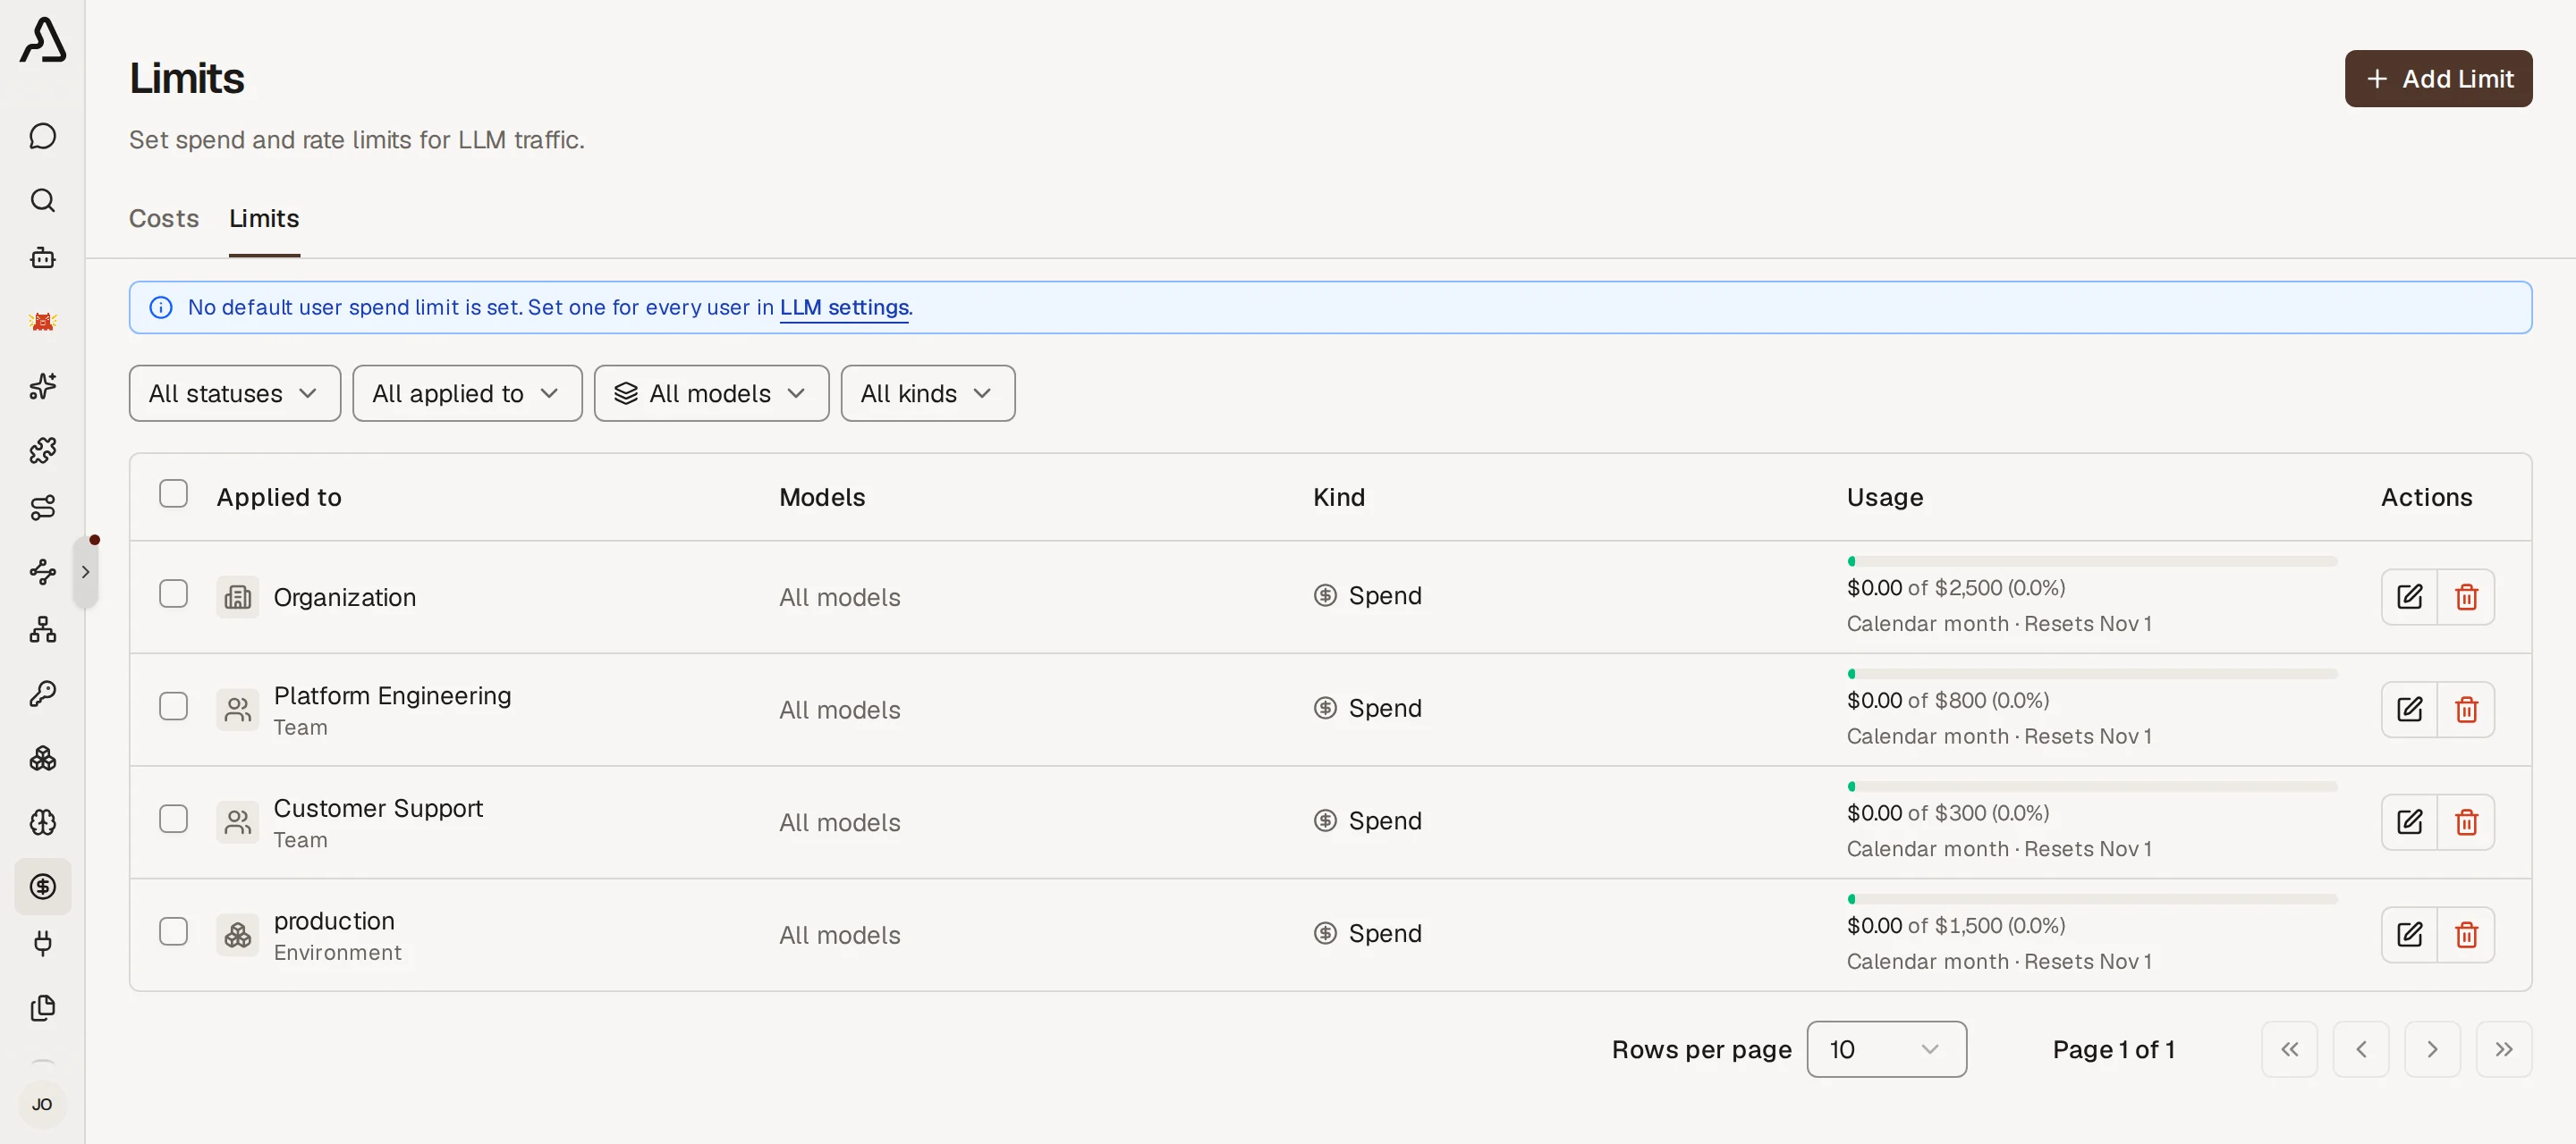
Task: Open the All models filter dropdown
Action: (711, 393)
